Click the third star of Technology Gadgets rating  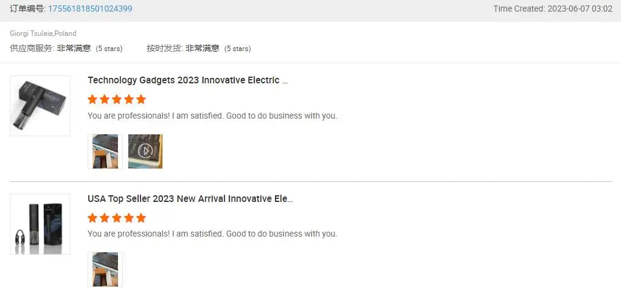click(117, 99)
